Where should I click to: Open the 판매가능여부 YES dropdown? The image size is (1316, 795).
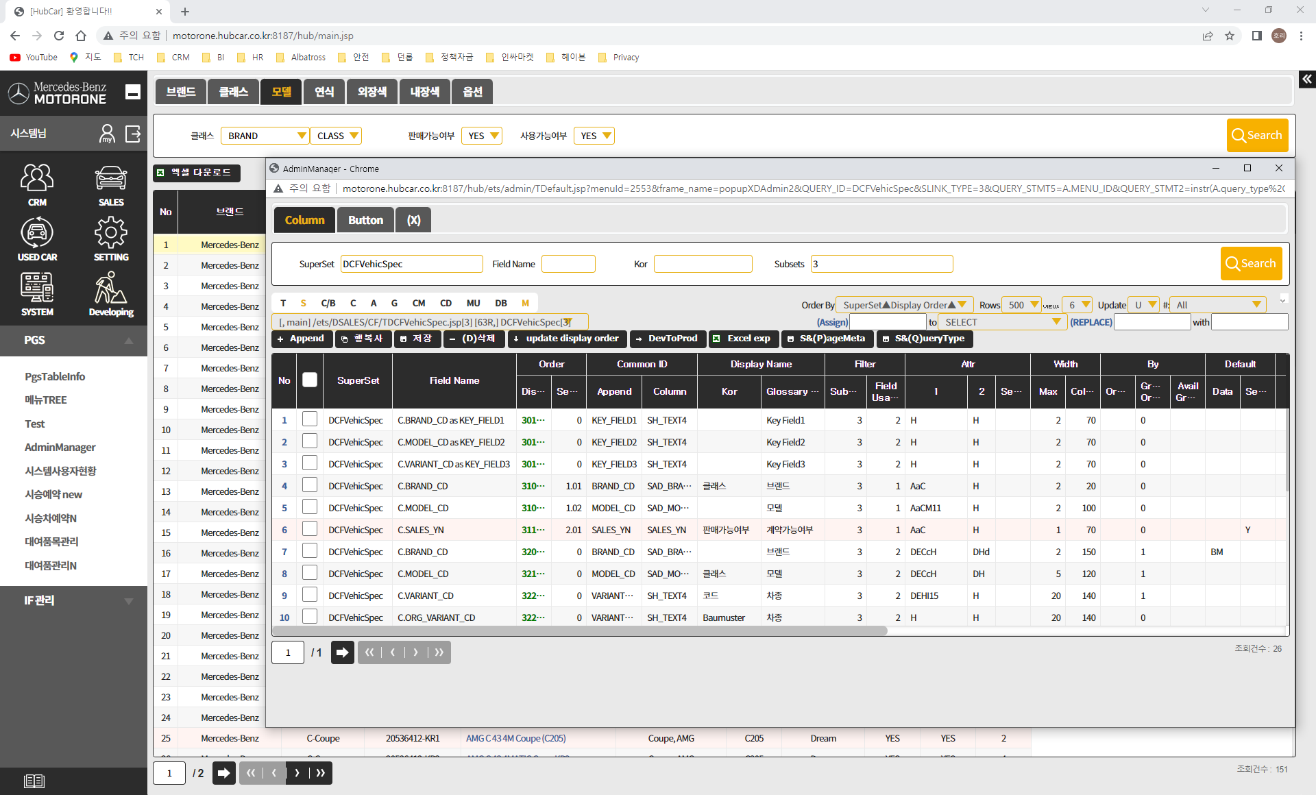click(x=482, y=136)
